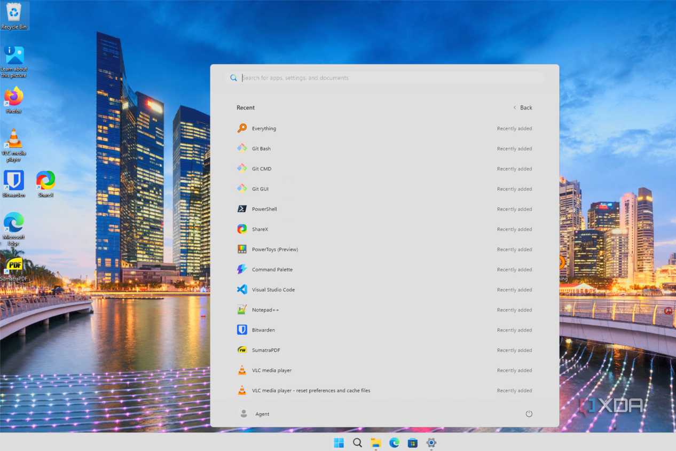
Task: Launch Git Bash from its icon
Action: coord(242,149)
